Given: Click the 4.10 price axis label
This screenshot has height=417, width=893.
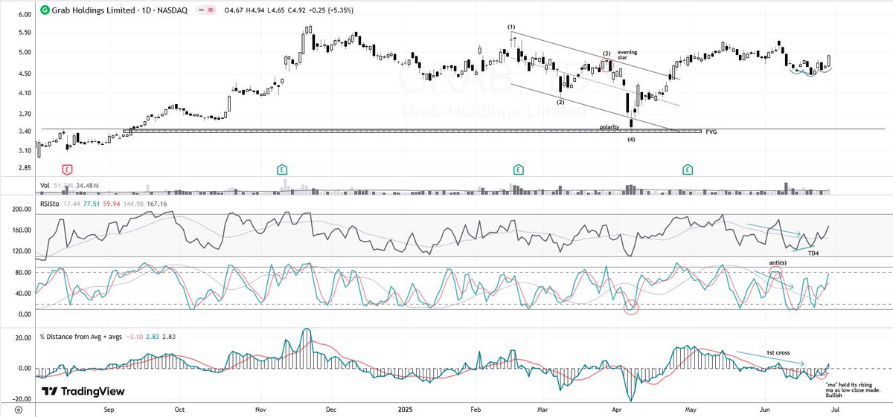Looking at the screenshot, I should tap(23, 93).
